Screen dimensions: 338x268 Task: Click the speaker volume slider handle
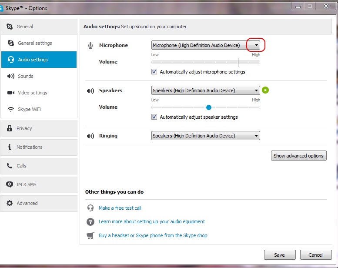[x=209, y=107]
